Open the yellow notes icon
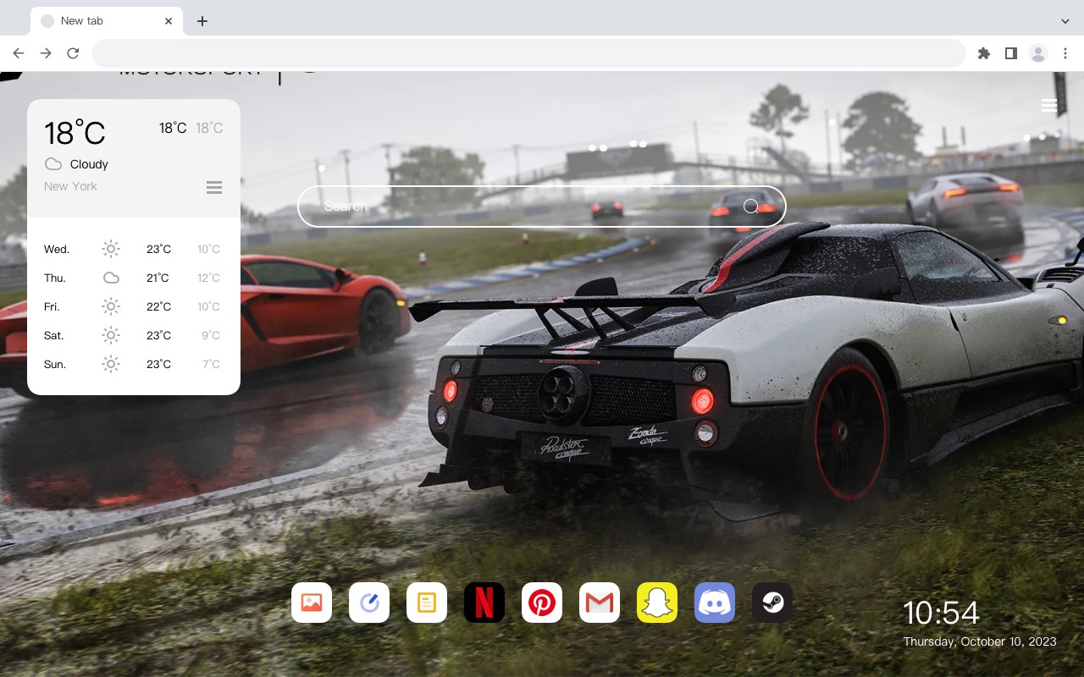This screenshot has width=1084, height=677. [427, 603]
